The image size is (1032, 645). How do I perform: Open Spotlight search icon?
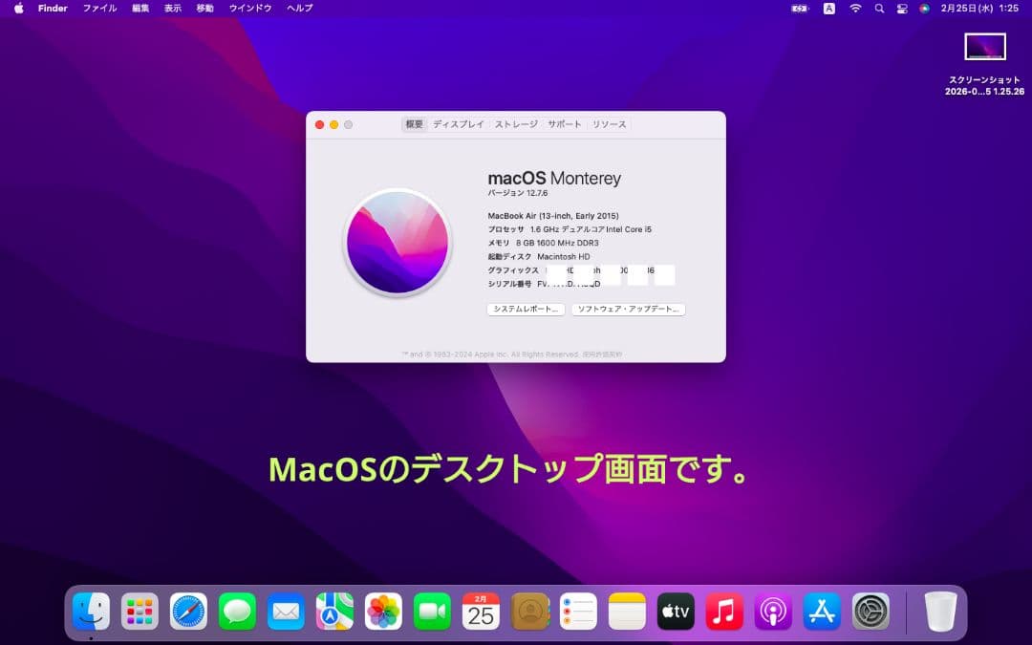click(879, 9)
